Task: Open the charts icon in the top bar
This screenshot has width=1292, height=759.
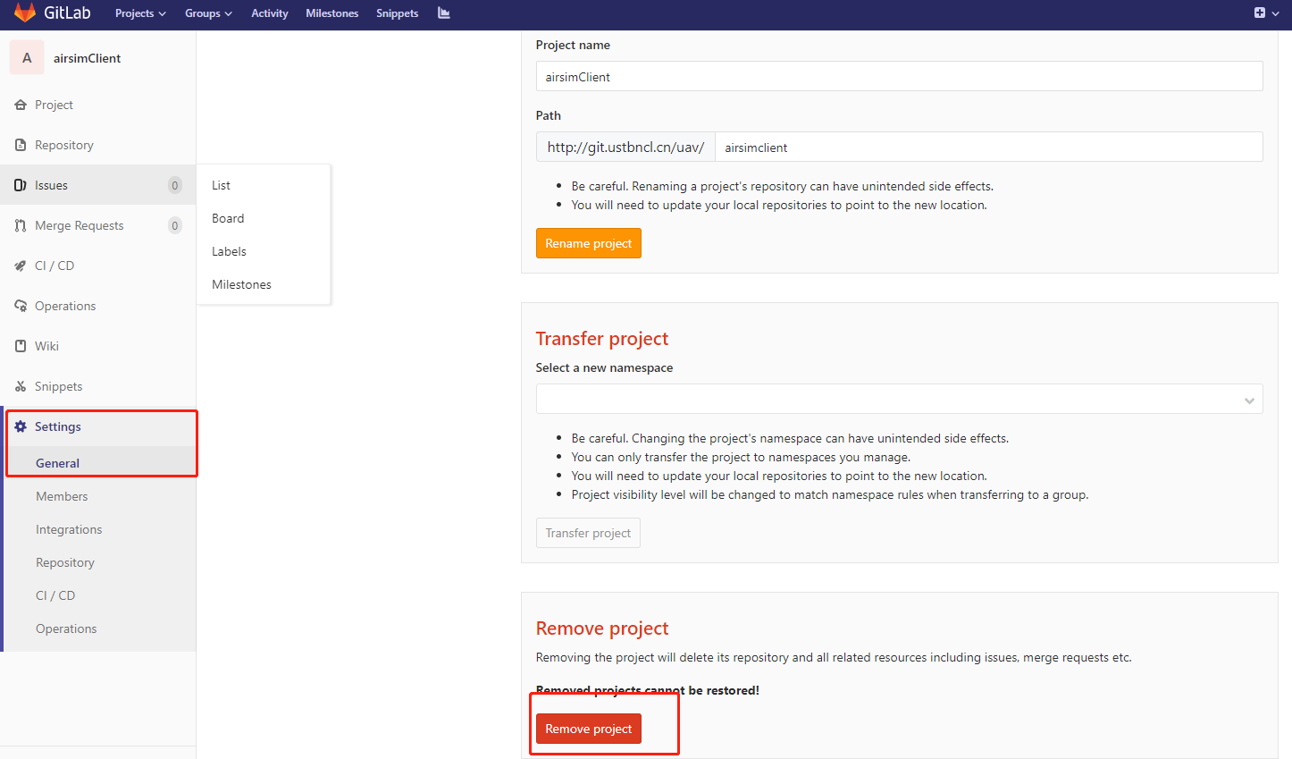Action: [x=444, y=13]
